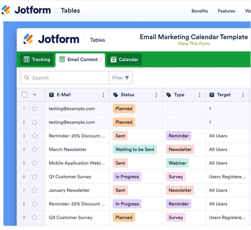Click the Q1 Customer Survey cell

pos(77,177)
